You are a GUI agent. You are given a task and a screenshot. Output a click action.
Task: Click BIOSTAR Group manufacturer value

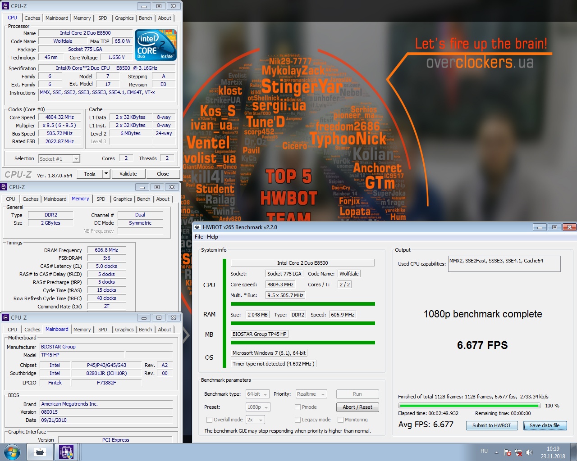(106, 347)
